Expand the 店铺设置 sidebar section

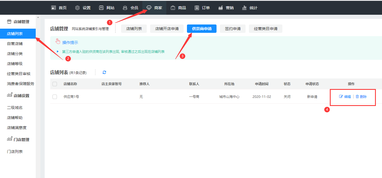[x=18, y=96]
